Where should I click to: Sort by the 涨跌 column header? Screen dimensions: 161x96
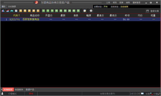click(76, 15)
